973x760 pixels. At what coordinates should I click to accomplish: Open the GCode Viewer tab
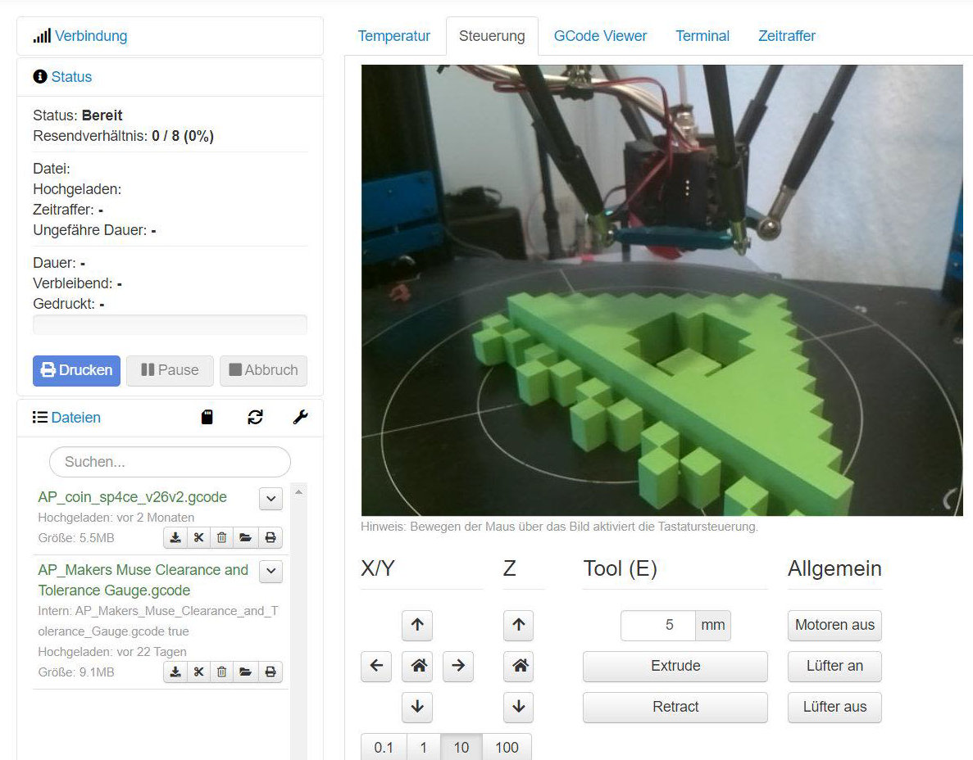600,36
